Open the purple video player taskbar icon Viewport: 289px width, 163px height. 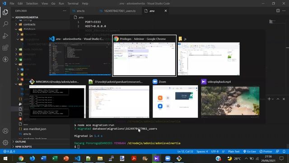tap(156, 158)
